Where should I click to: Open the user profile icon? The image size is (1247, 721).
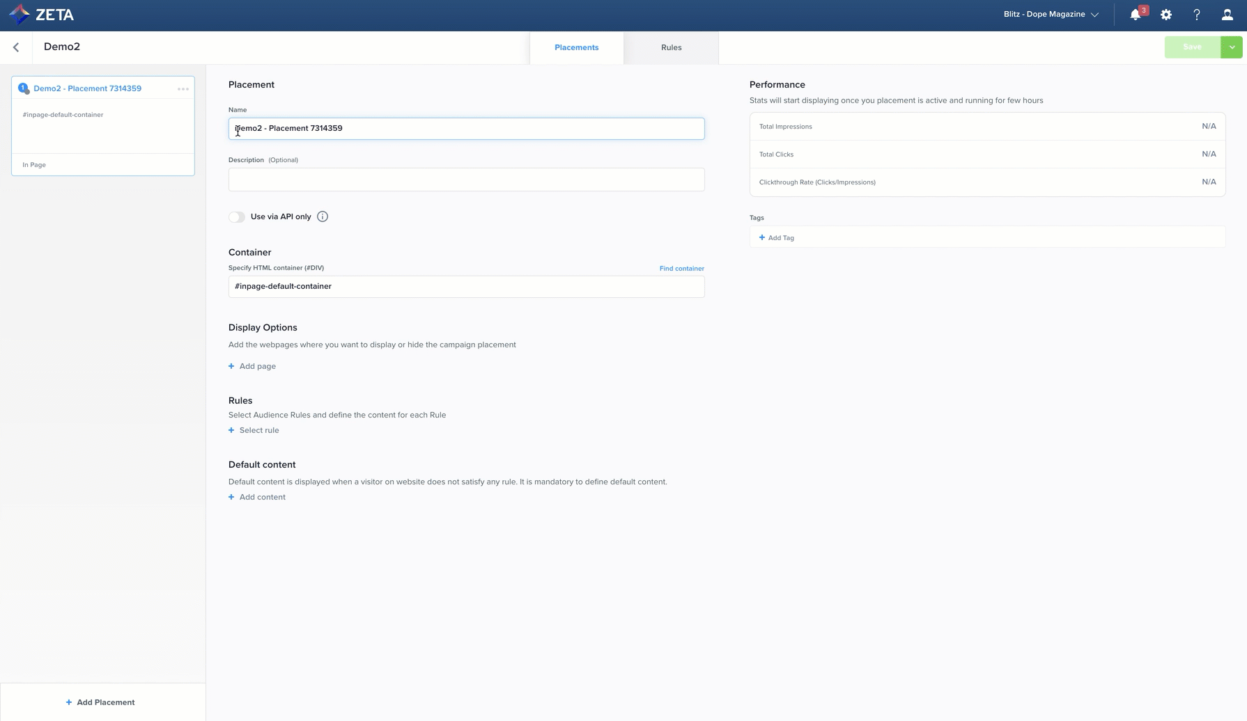[1227, 15]
